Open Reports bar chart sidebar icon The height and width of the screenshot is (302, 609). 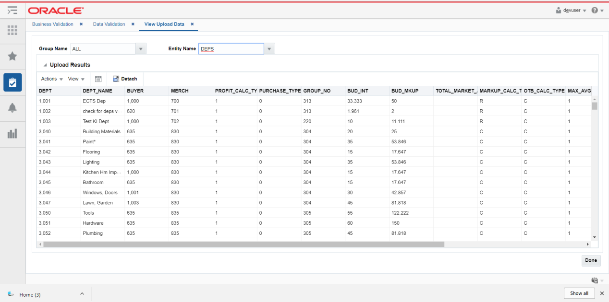click(x=12, y=134)
